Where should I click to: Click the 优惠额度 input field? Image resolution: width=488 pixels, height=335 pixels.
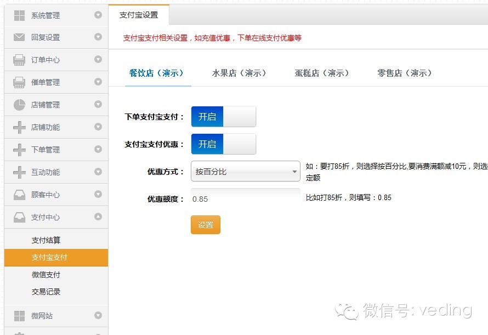point(246,198)
